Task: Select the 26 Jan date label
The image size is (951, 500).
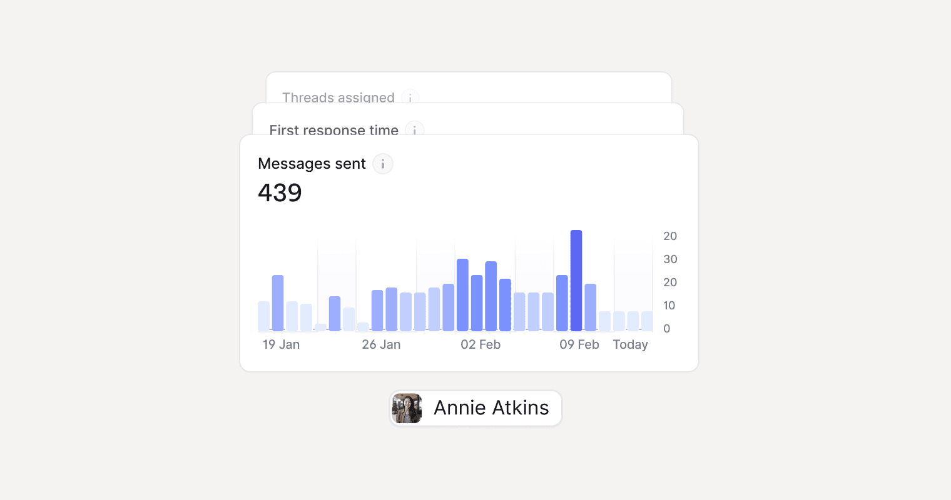Action: 381,344
